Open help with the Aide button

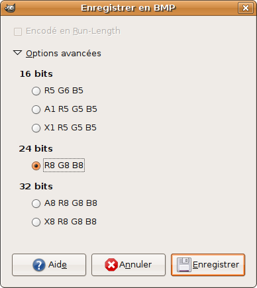click(49, 265)
